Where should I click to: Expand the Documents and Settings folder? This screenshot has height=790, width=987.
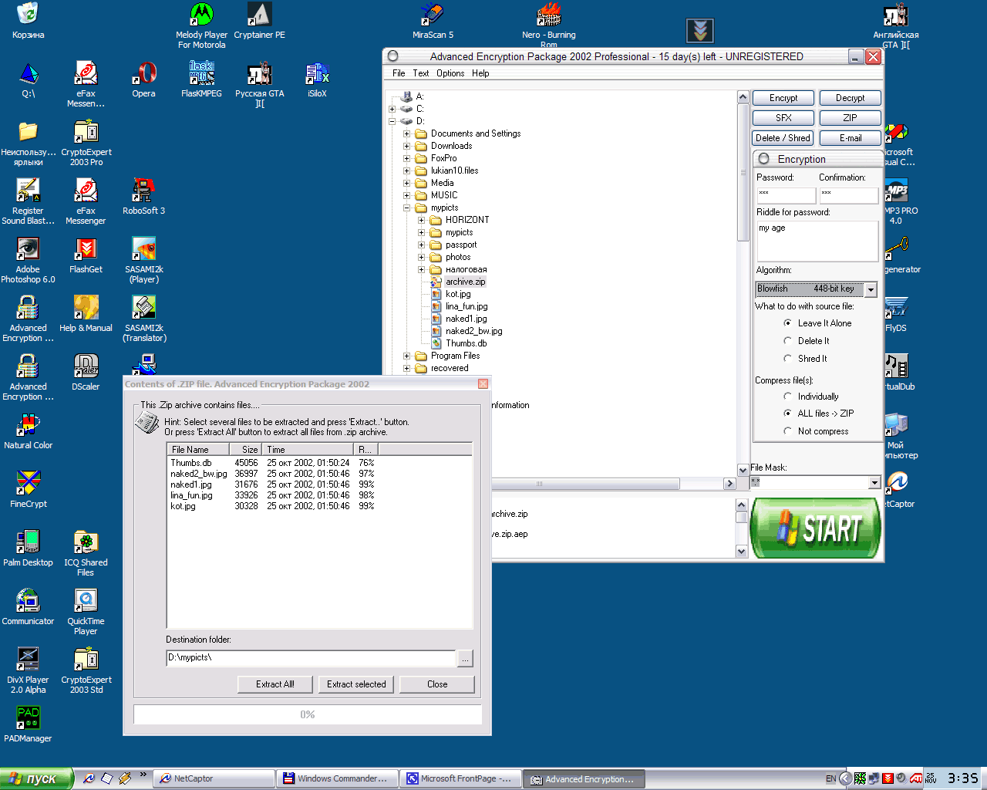click(406, 133)
